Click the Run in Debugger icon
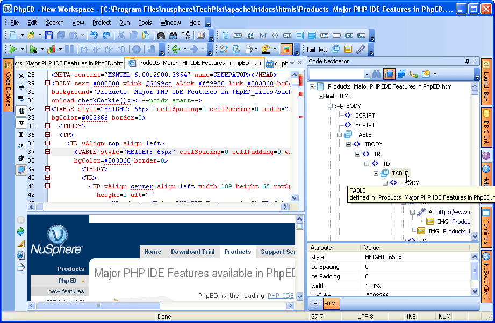This screenshot has height=323, width=495. tap(33, 49)
